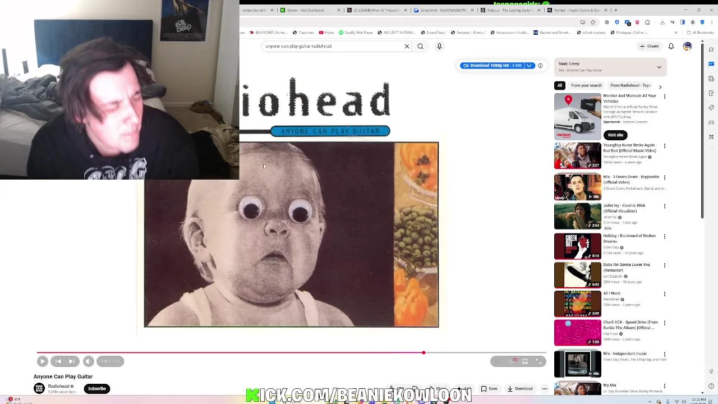
Task: Click the YouTube search magnifier button
Action: point(420,46)
